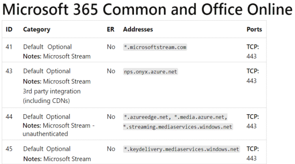The width and height of the screenshot is (295, 164).
Task: Click the *.microsoftstream.com address
Action: click(x=155, y=47)
